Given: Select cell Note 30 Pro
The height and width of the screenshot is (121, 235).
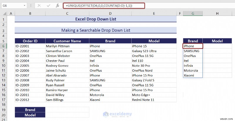Looking at the screenshot, I should [154, 65].
